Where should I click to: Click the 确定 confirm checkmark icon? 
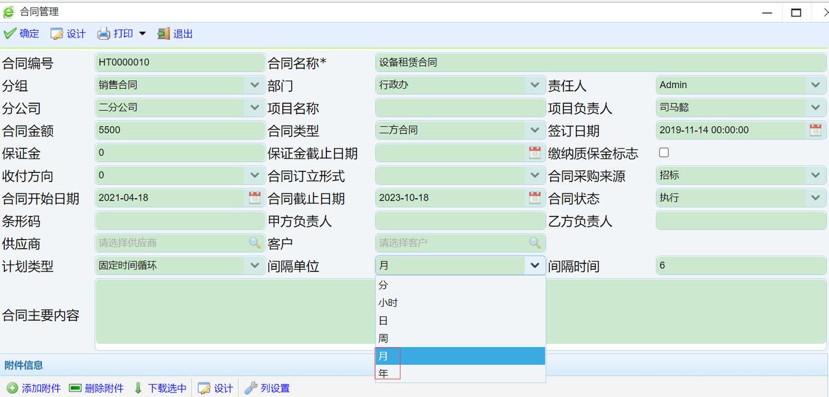[9, 33]
